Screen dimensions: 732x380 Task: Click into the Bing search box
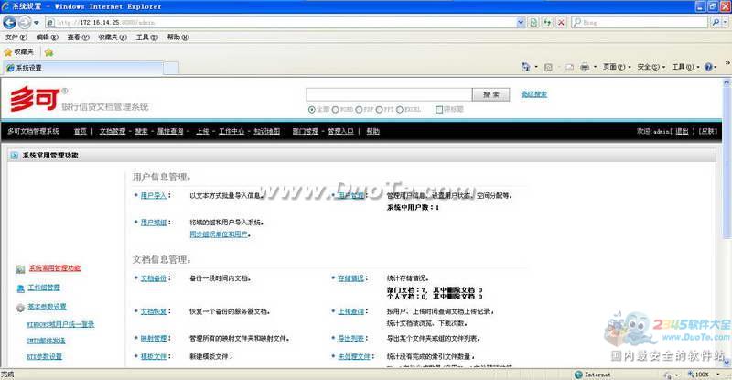pos(640,22)
